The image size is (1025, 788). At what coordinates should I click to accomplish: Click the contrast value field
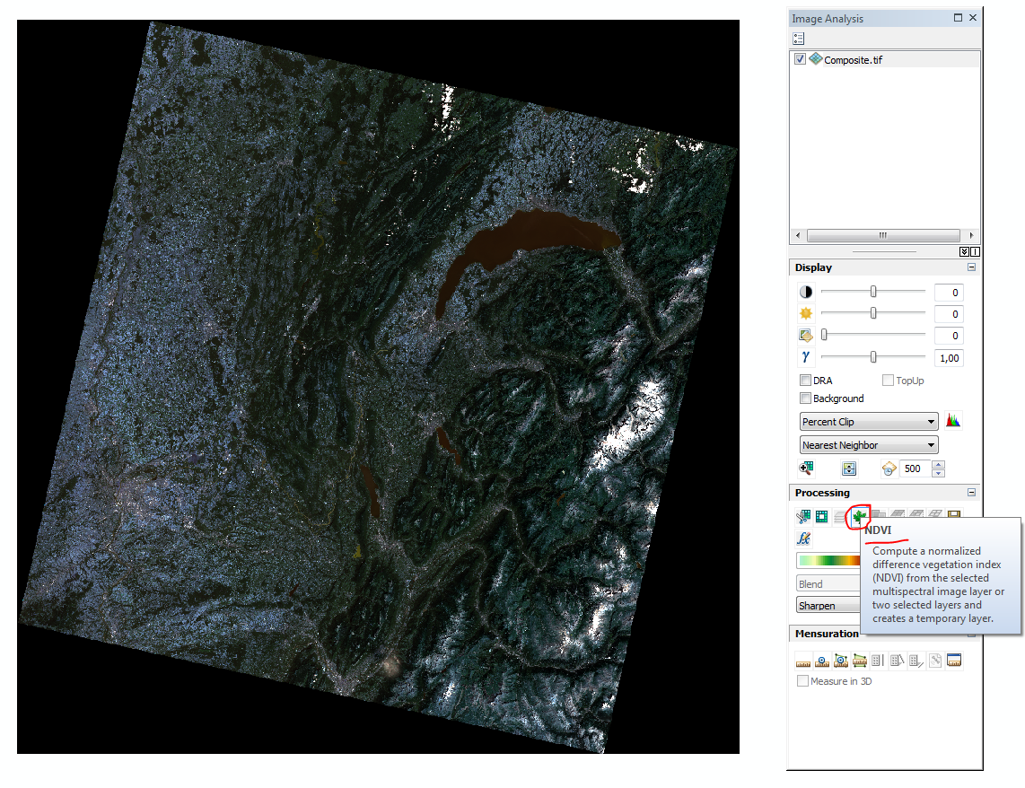pos(949,292)
